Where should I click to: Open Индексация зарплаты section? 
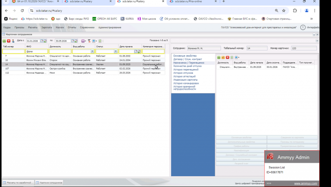pyautogui.click(x=186, y=80)
